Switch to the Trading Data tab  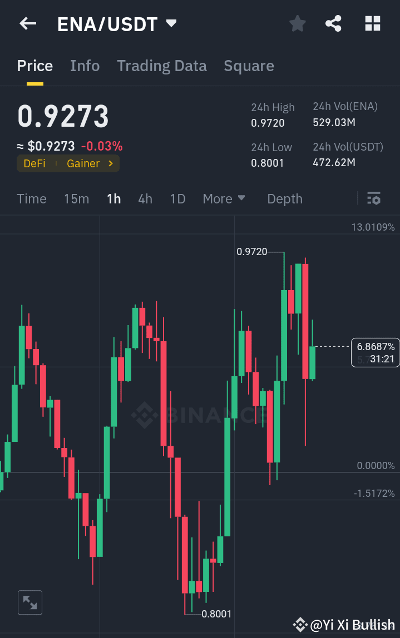point(161,66)
